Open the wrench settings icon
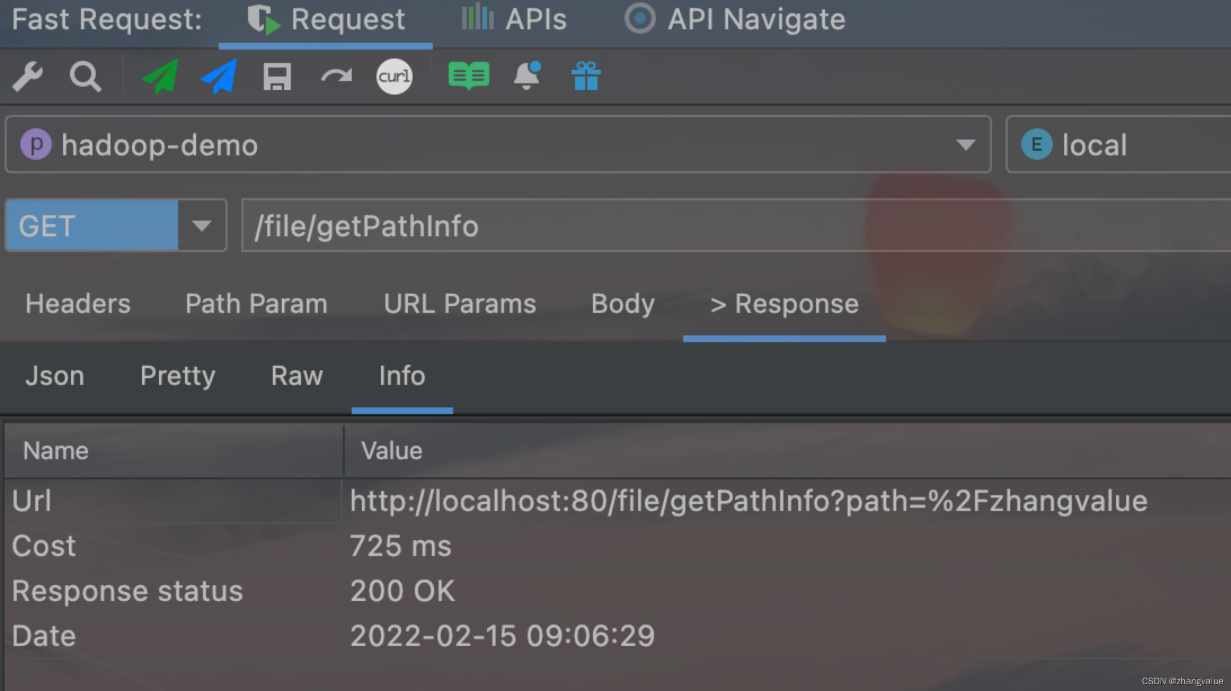1231x691 pixels. click(x=27, y=76)
